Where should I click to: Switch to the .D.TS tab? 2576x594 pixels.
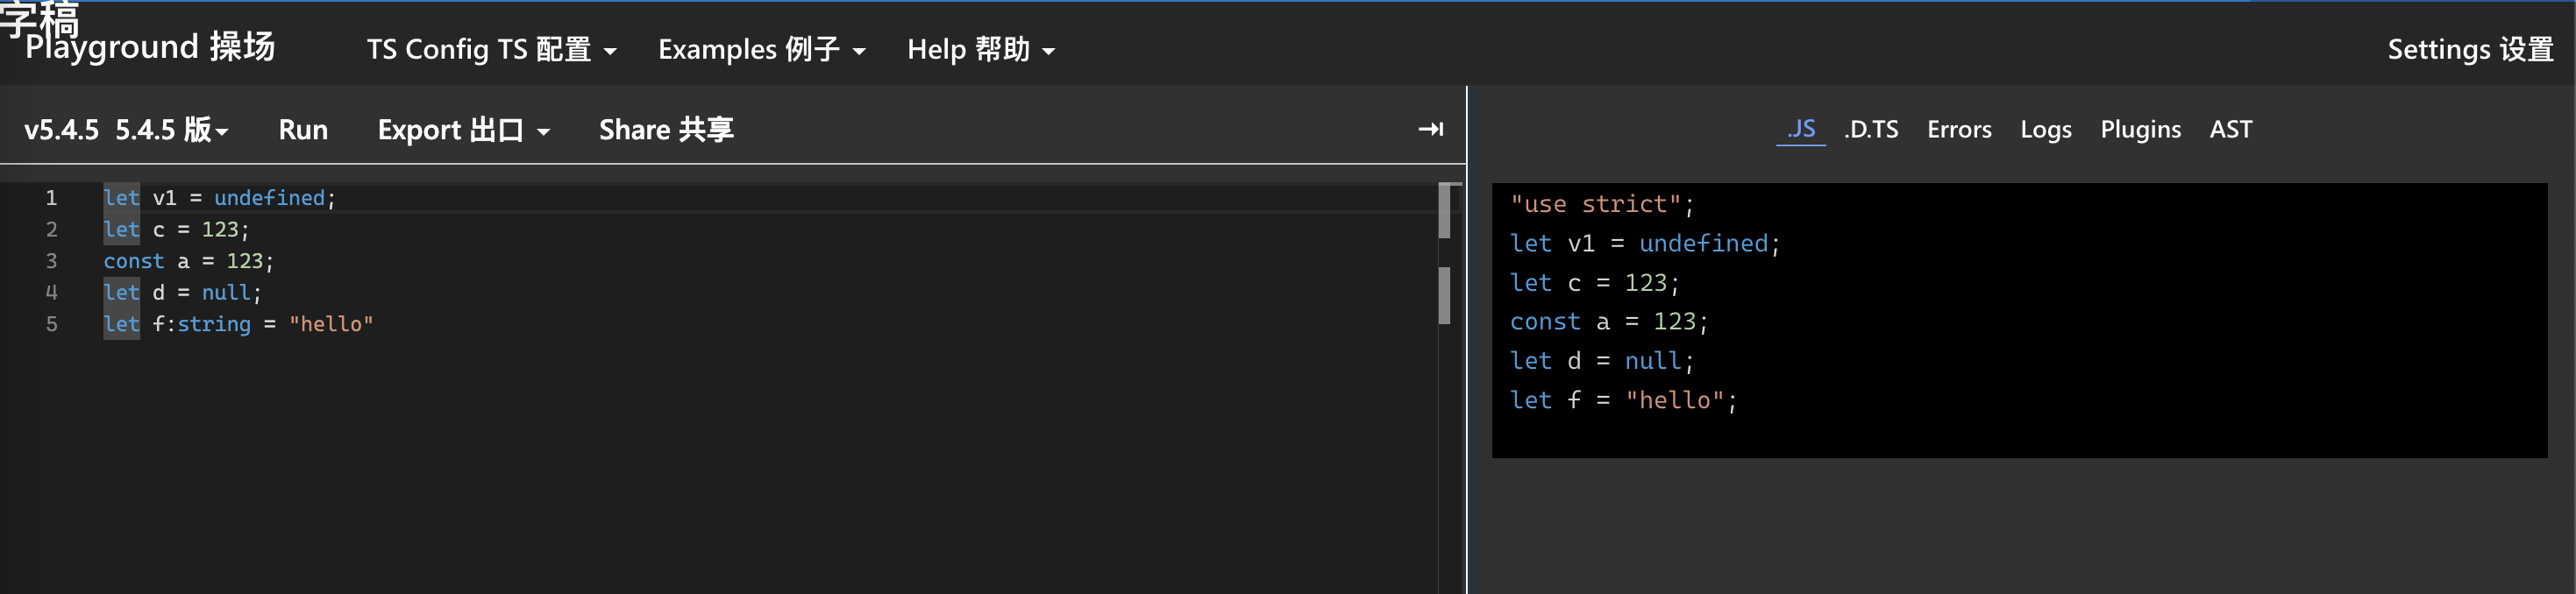click(x=1871, y=129)
